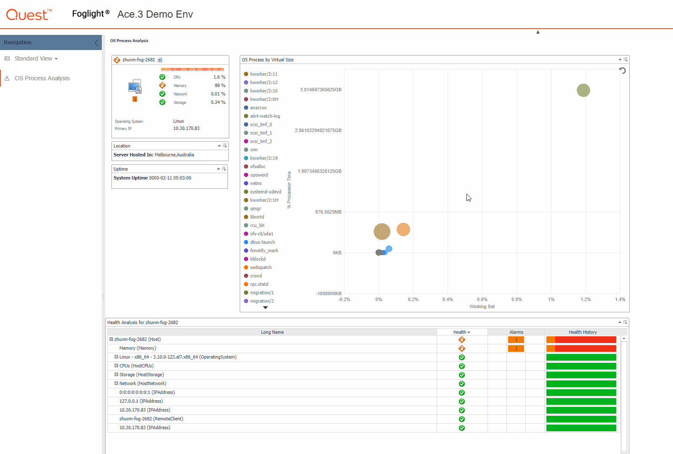
Task: Collapse header with the top triangle arrow
Action: [538, 32]
